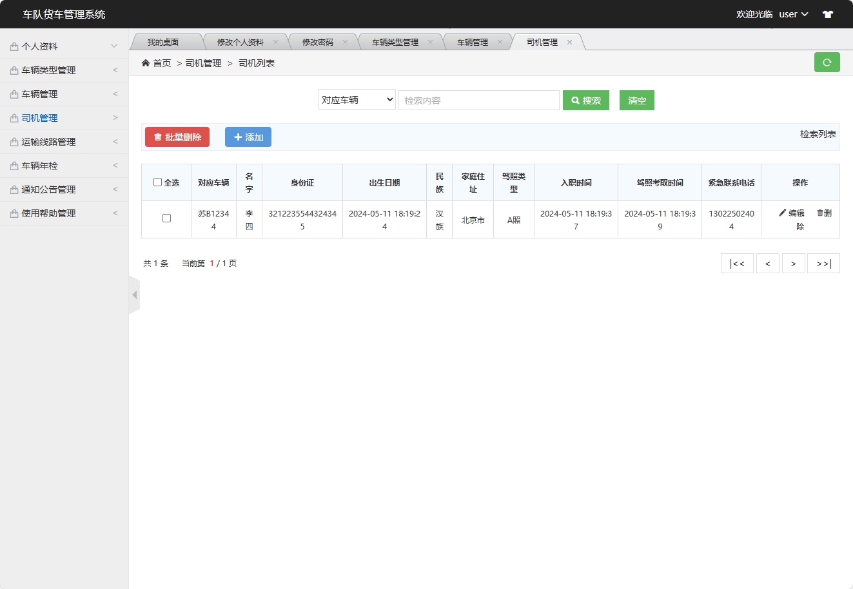Expand the 车辆管理 sidebar menu

tap(115, 93)
